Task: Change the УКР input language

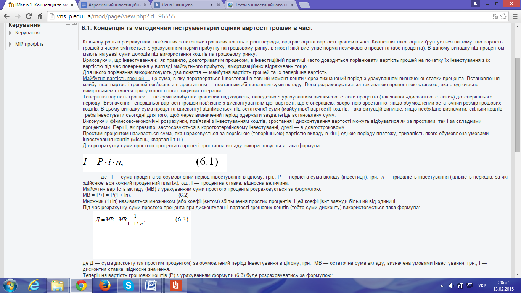Action: coord(482,286)
